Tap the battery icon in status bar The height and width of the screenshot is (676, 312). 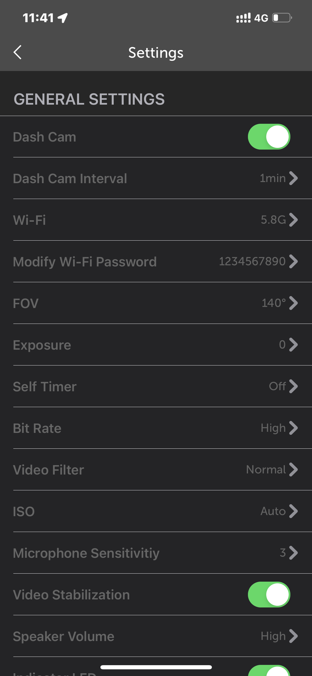(x=282, y=18)
